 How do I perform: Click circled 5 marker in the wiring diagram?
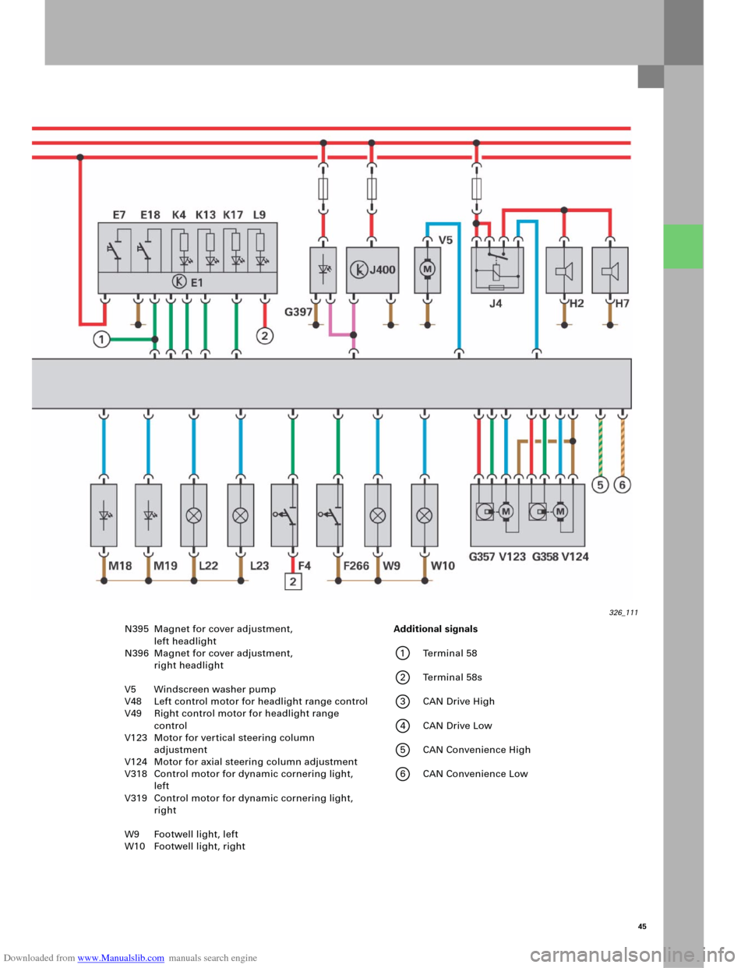pos(600,485)
